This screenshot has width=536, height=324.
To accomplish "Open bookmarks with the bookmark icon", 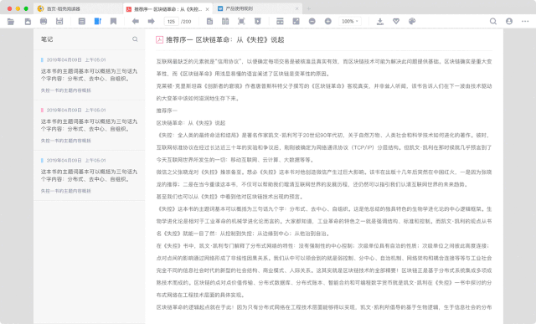I will (x=114, y=21).
